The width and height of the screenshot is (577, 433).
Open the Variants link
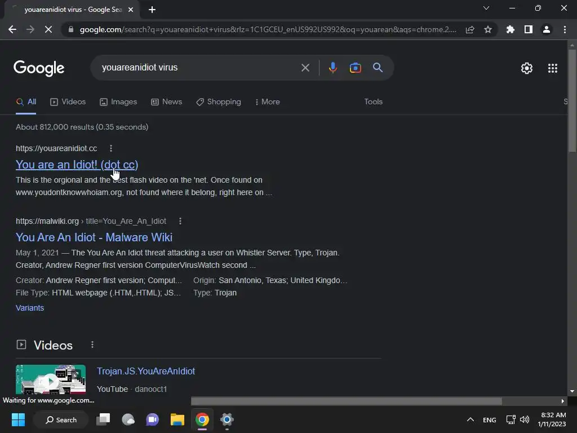(x=30, y=308)
